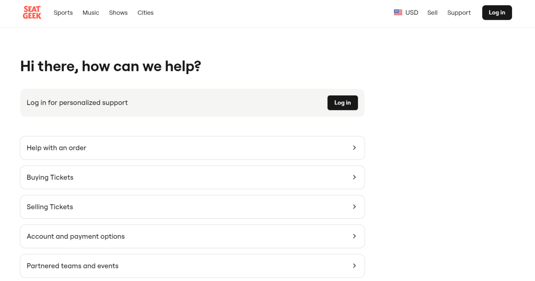Image resolution: width=535 pixels, height=281 pixels.
Task: Open the Sports navigation menu
Action: [x=63, y=13]
